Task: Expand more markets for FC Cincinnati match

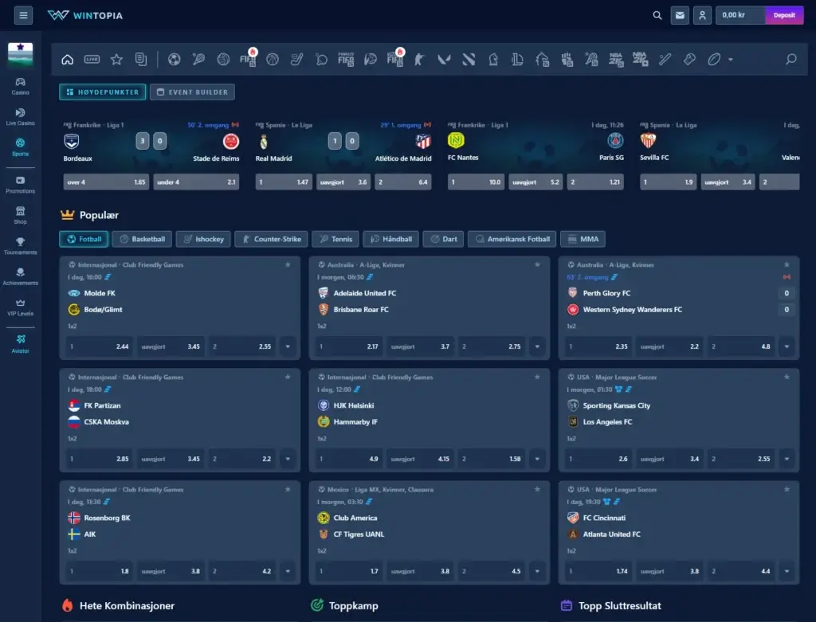Action: click(787, 571)
